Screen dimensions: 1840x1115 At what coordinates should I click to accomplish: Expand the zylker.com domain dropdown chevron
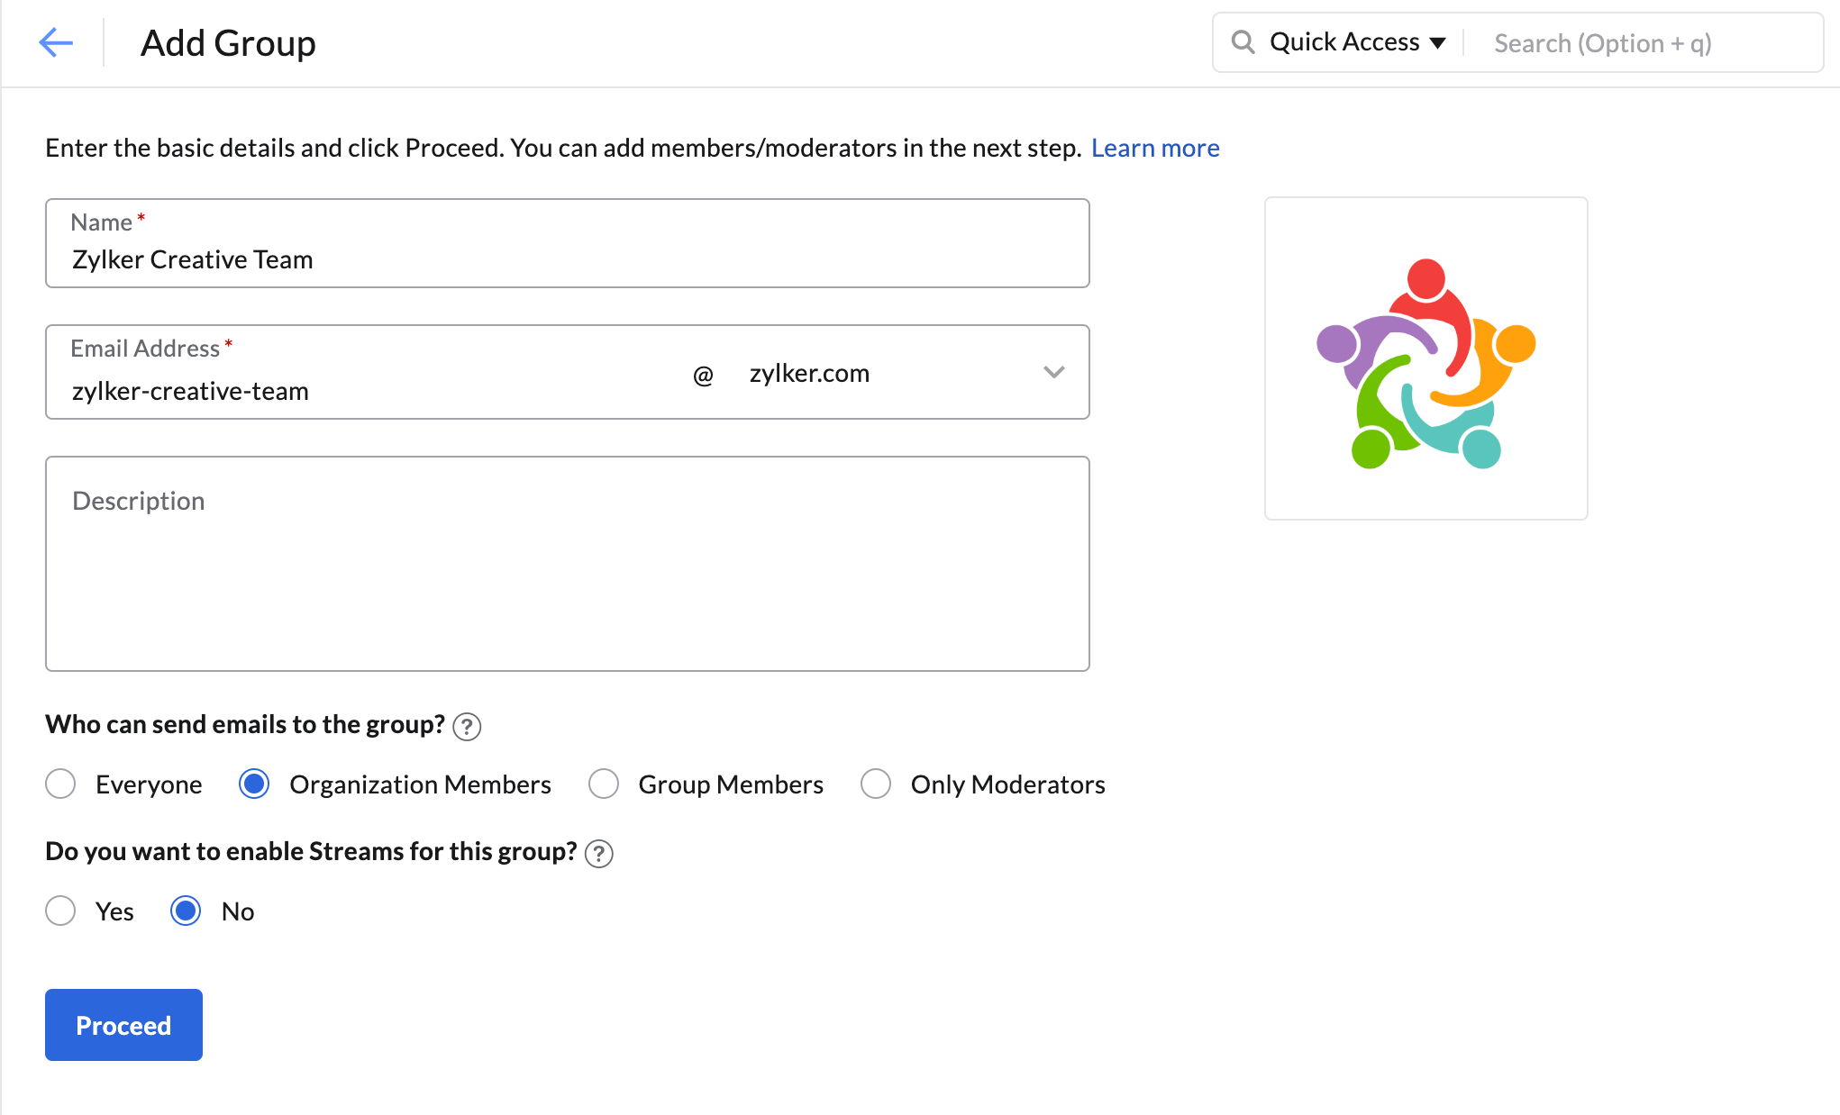tap(1054, 372)
